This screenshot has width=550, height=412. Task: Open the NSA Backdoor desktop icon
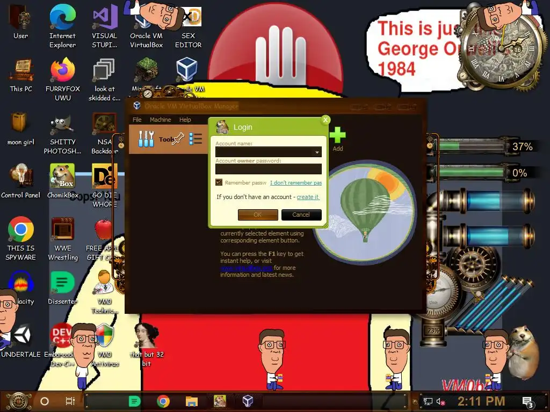coord(104,133)
